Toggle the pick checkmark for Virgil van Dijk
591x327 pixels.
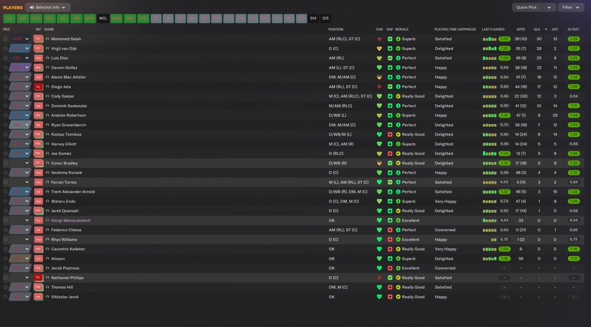point(6,48)
